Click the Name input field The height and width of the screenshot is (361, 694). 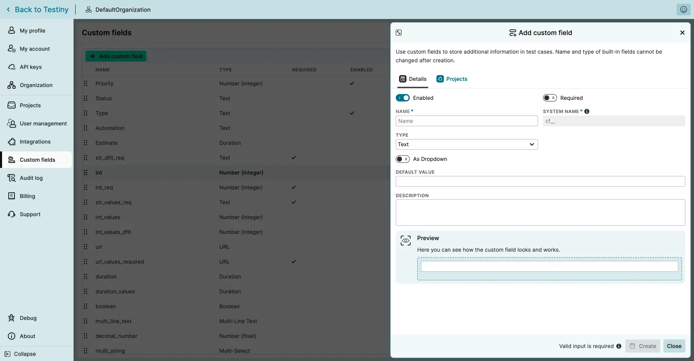[466, 121]
